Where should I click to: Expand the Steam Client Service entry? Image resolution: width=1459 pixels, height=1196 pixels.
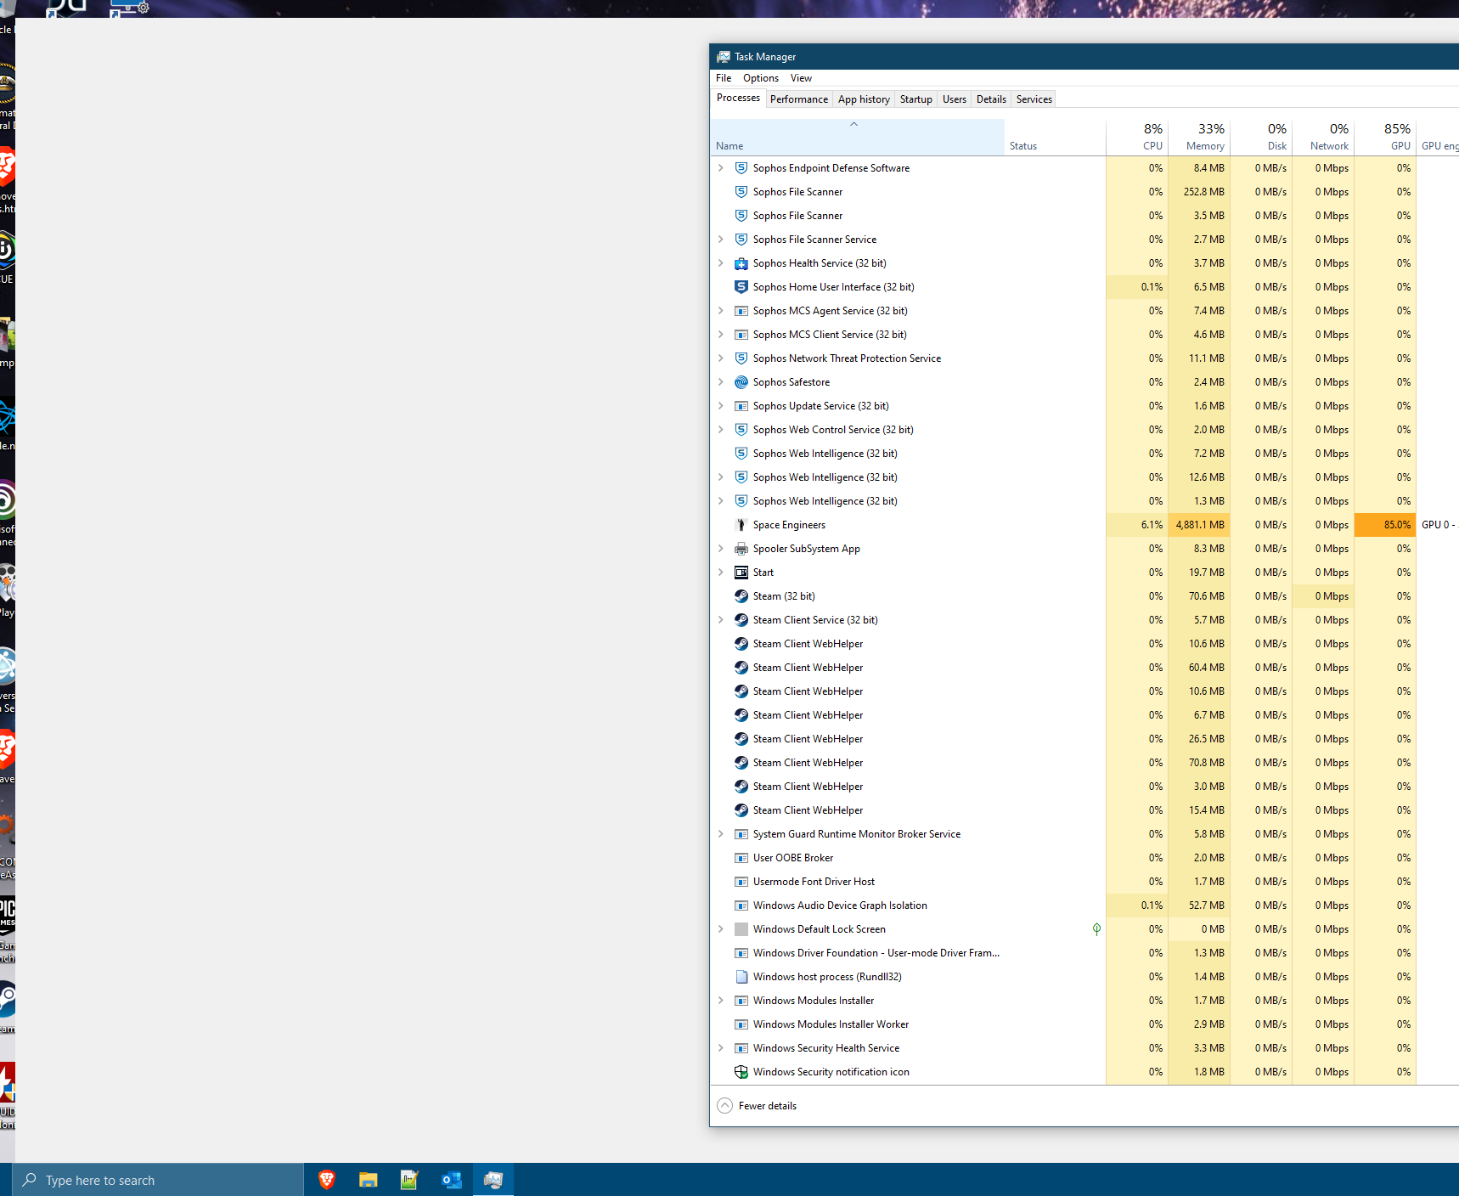pyautogui.click(x=721, y=620)
